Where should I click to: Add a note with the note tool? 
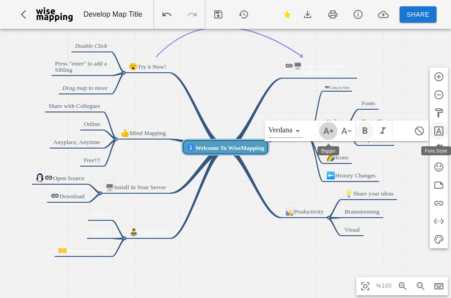[439, 185]
